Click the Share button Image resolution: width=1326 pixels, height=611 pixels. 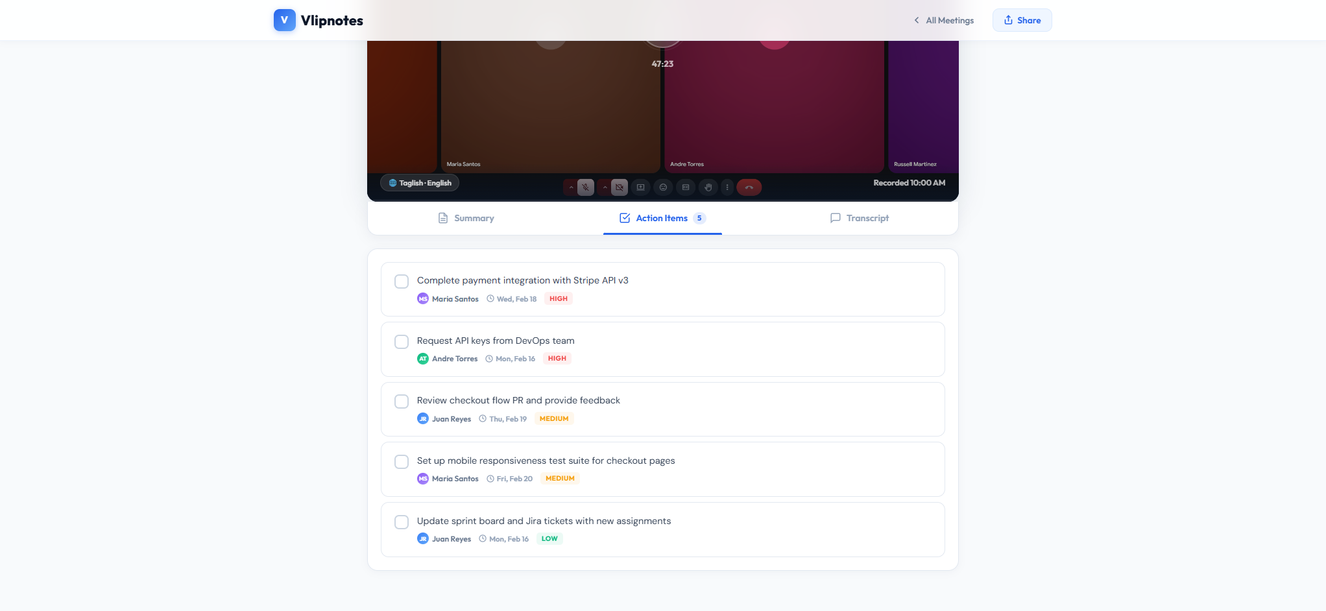coord(1022,20)
